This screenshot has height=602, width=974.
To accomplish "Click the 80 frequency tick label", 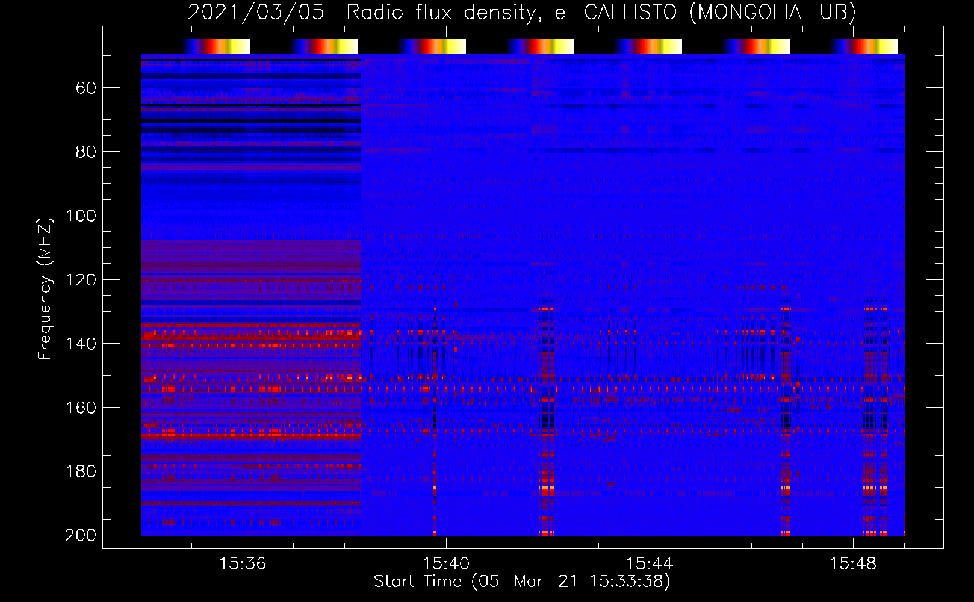I will click(86, 152).
